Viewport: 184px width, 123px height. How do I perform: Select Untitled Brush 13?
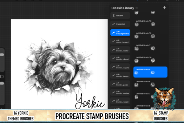pos(150,23)
